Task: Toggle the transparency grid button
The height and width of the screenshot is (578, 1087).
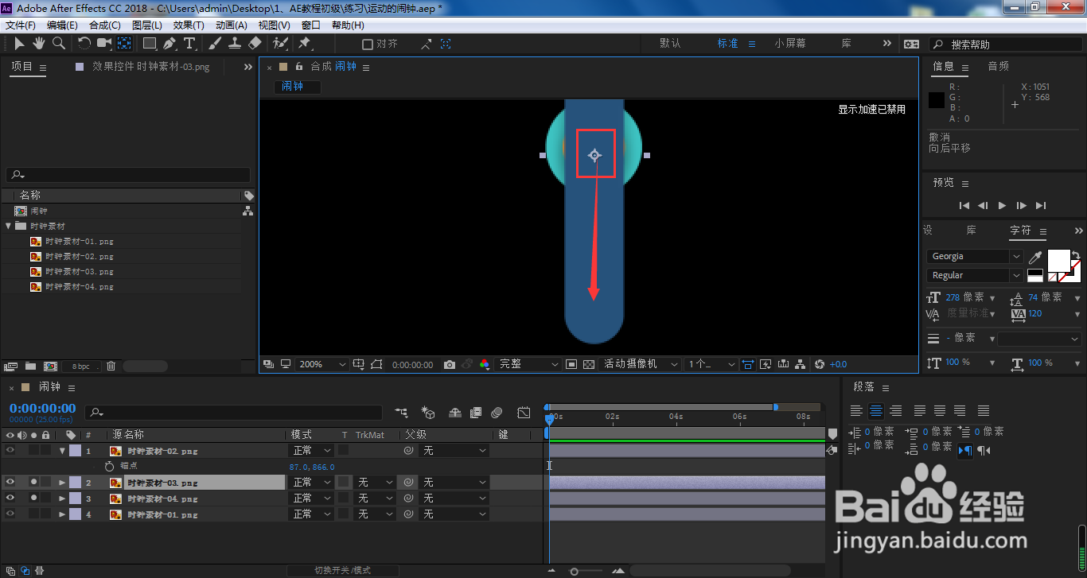Action: (x=589, y=364)
